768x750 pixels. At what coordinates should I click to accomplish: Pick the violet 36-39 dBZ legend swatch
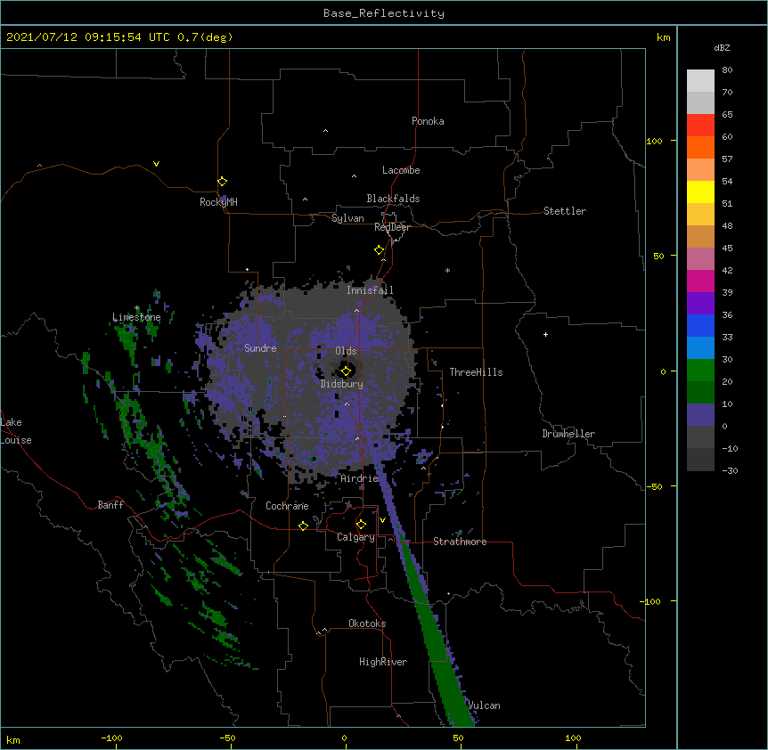pyautogui.click(x=700, y=304)
